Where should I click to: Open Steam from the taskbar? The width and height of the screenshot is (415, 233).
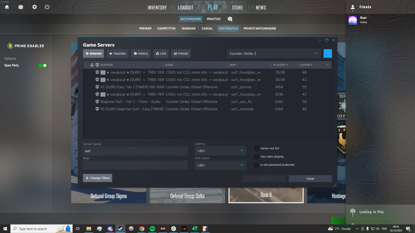120,229
